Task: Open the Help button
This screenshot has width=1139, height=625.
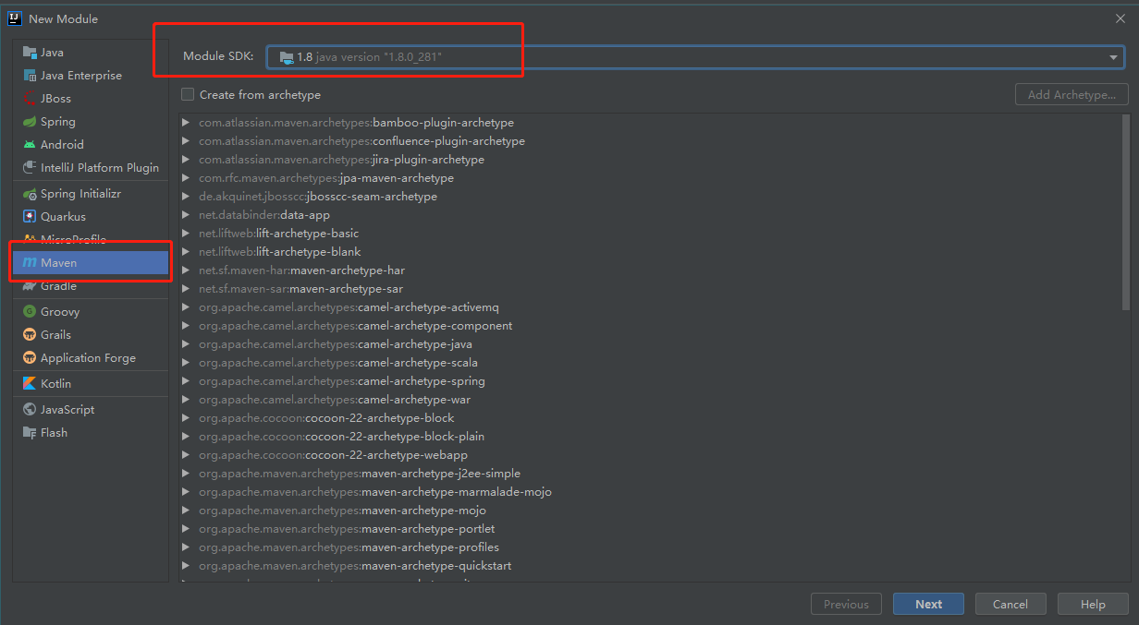Action: [1093, 605]
